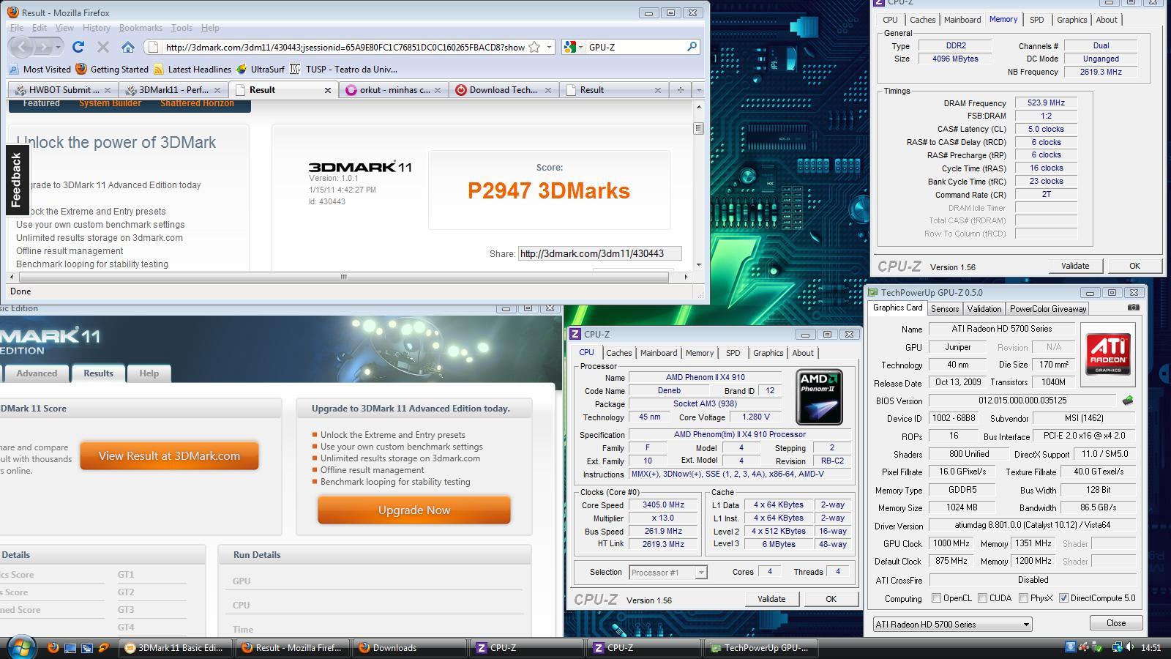Open Graphics tab in top CPU-Z Memory window
The width and height of the screenshot is (1171, 659).
tap(1071, 20)
